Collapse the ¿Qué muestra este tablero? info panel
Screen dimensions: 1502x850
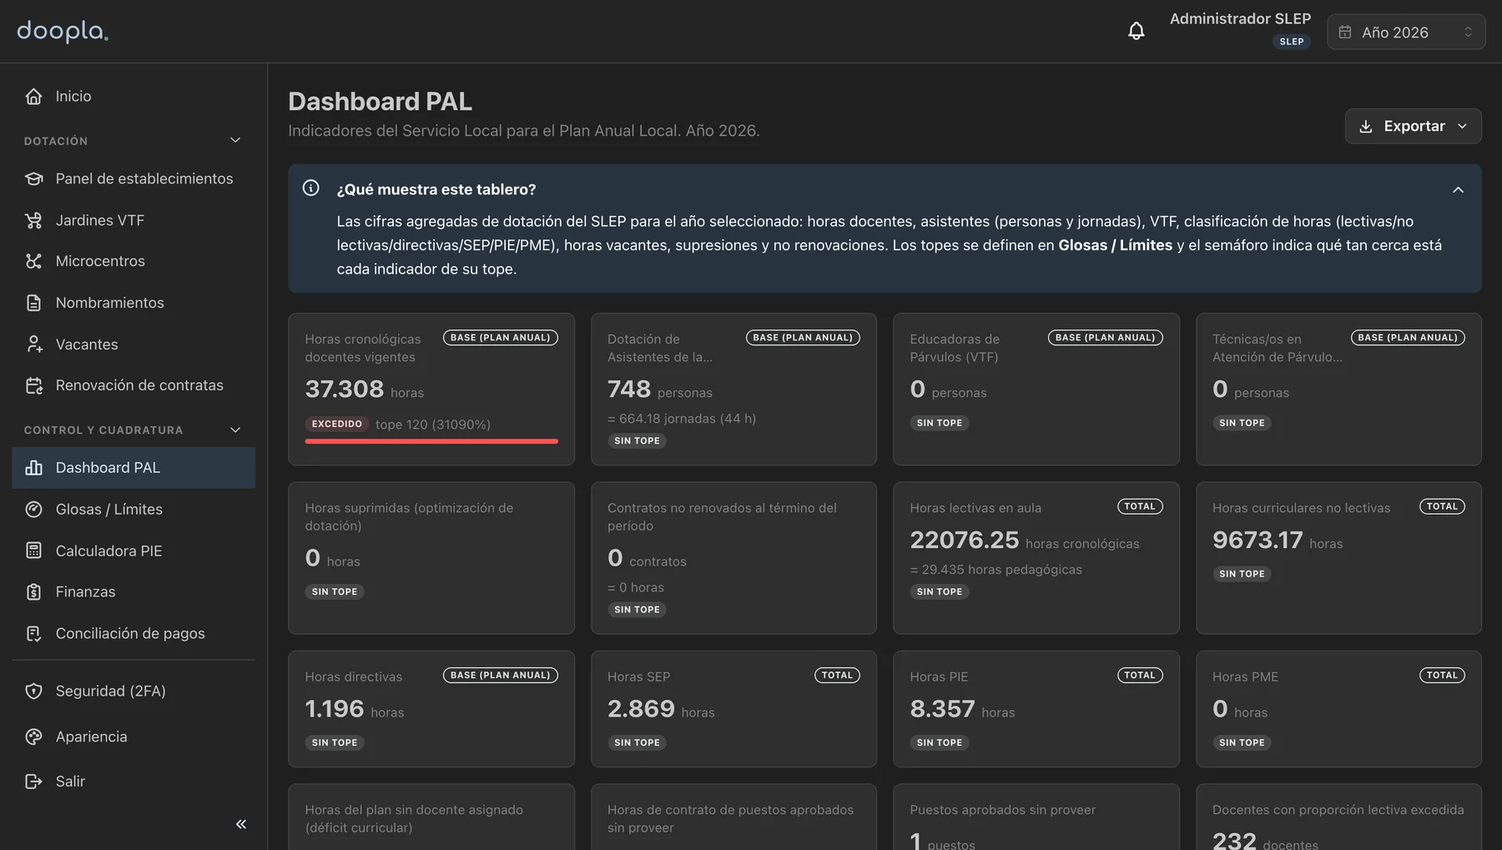[x=1458, y=189]
